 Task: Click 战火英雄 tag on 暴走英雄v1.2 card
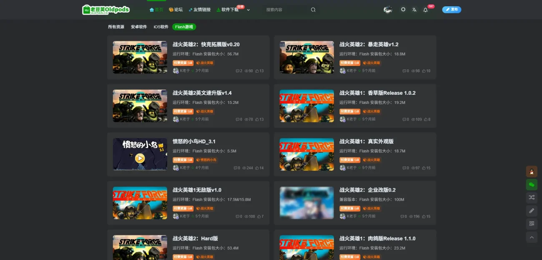click(x=371, y=63)
